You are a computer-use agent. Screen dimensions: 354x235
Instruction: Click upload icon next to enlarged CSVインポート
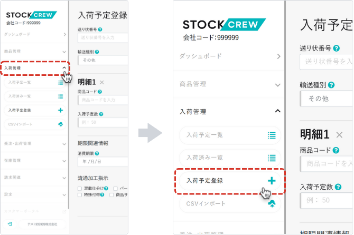click(272, 203)
